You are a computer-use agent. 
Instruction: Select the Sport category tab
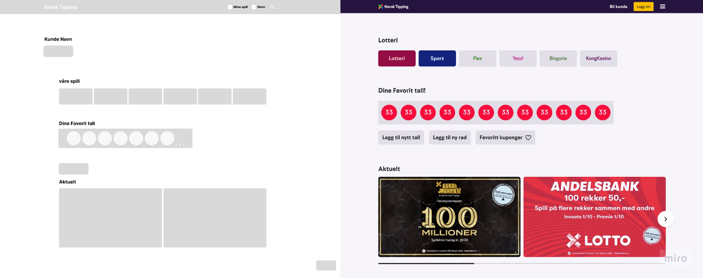(437, 58)
